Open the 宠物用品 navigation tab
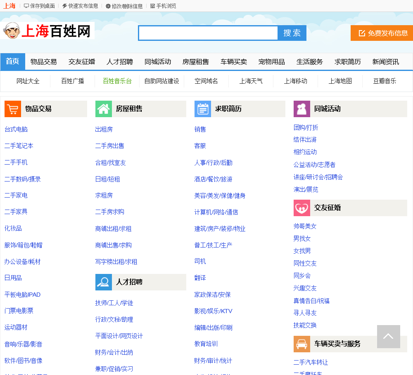This screenshot has width=413, height=375. coord(271,62)
